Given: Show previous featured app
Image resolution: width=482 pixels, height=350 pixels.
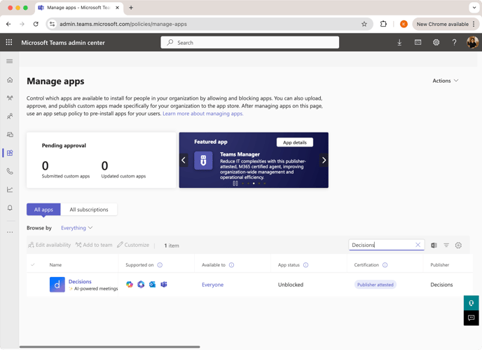Looking at the screenshot, I should click(x=184, y=160).
